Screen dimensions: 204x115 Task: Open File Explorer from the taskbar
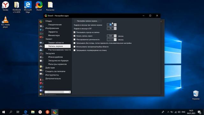33,112
